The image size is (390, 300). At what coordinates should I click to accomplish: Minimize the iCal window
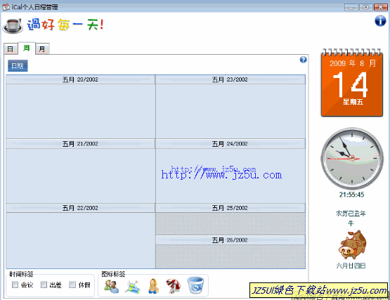coord(351,7)
